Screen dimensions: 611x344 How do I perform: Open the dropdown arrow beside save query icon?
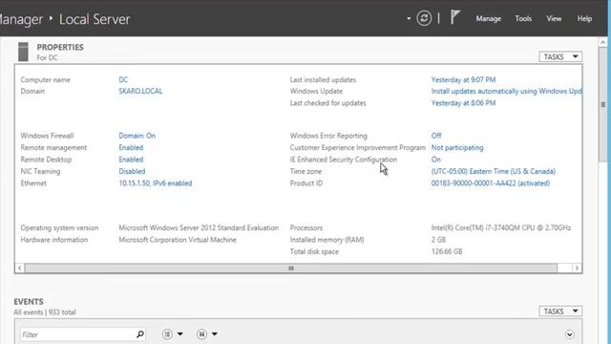215,334
